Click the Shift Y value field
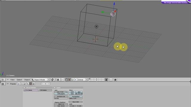The height and width of the screenshot is (107, 191). click(x=79, y=106)
